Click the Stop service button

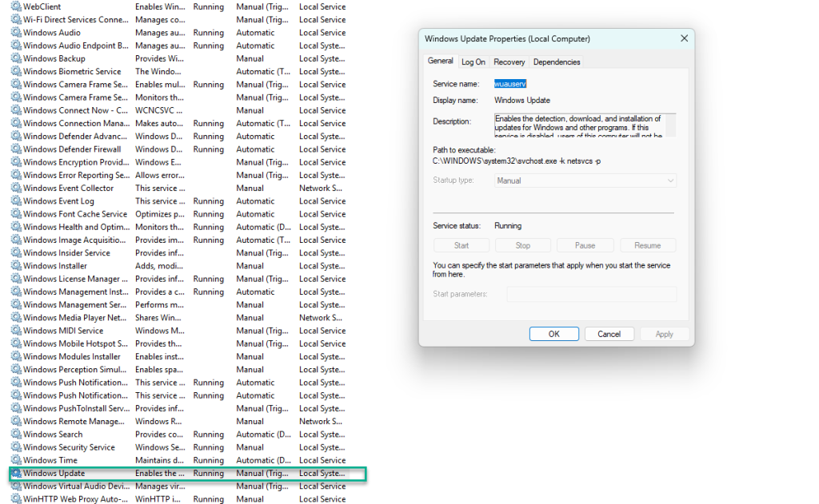[x=522, y=245]
